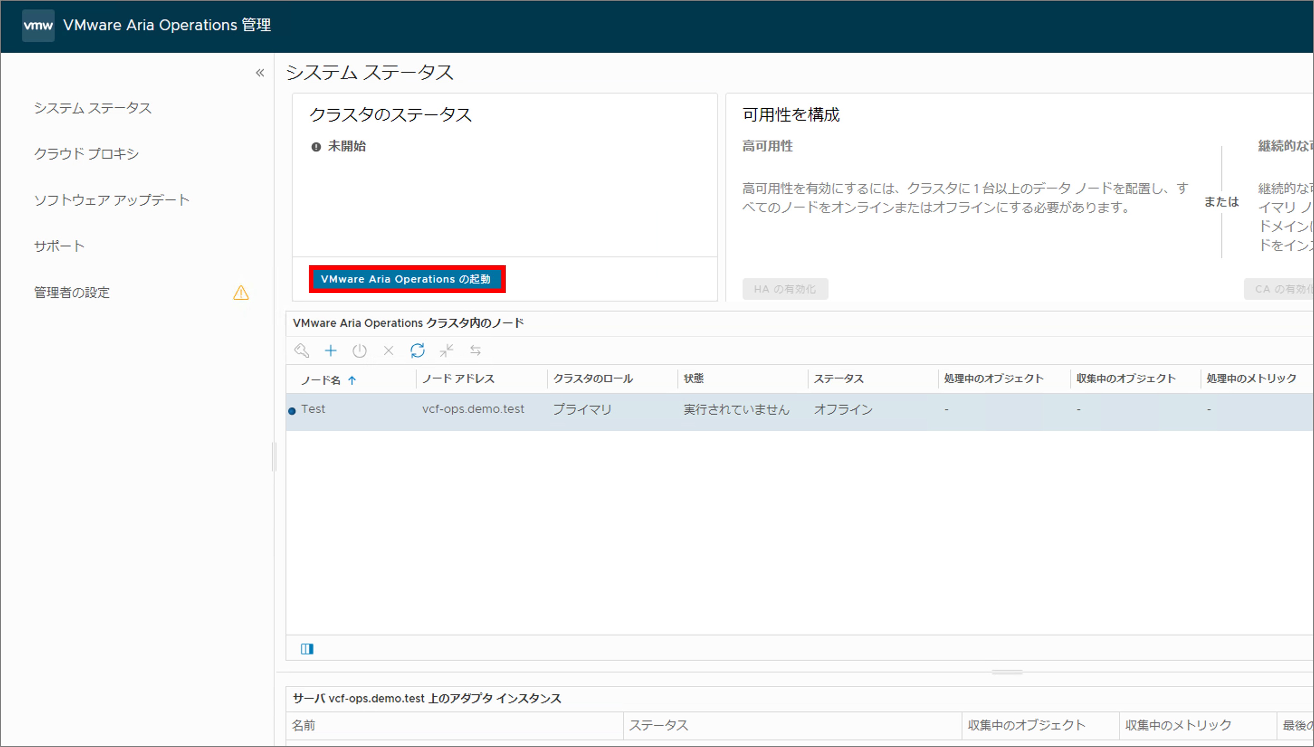Open システム ステータス in sidebar

93,108
